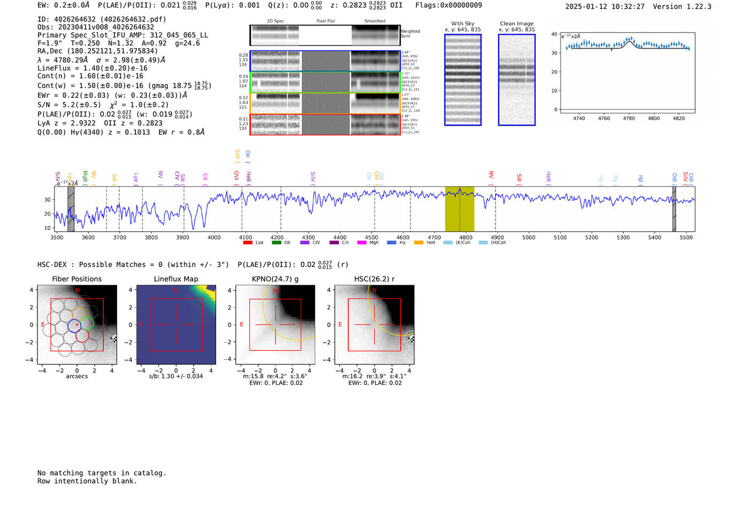Click the orange CIV label above spectrum
The height and width of the screenshot is (510, 749).
point(377,177)
